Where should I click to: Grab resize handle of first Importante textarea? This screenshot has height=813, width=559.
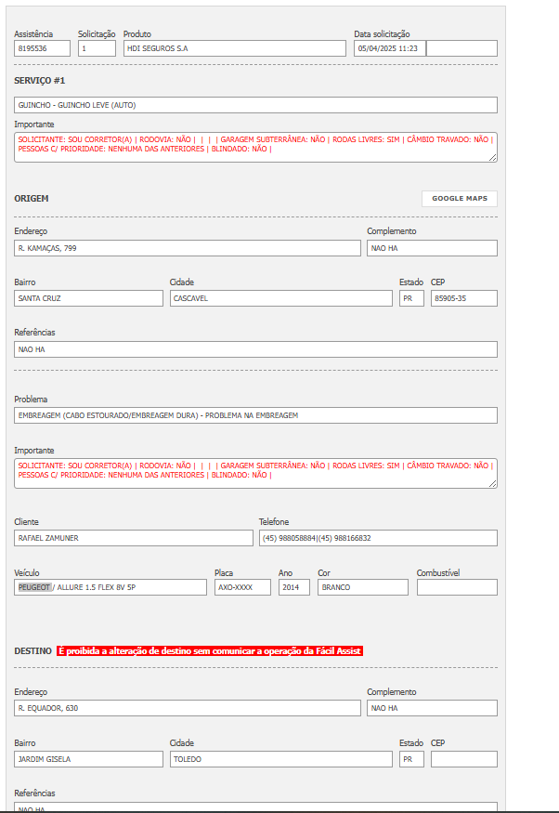click(493, 158)
